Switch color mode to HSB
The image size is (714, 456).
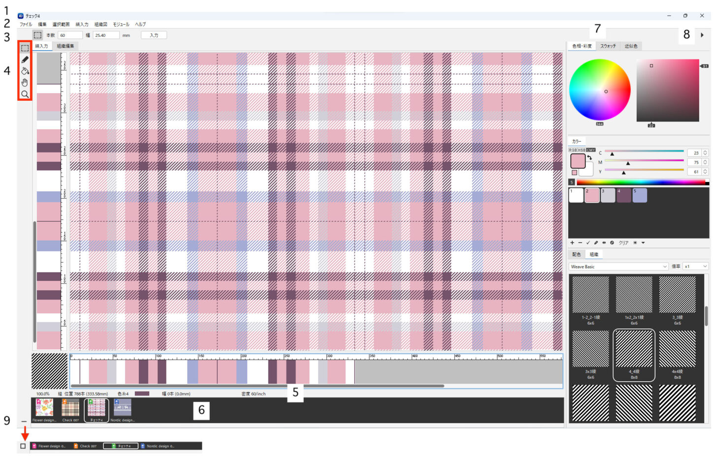tap(582, 150)
